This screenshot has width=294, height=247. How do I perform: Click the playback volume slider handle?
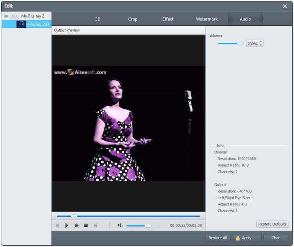(x=147, y=226)
